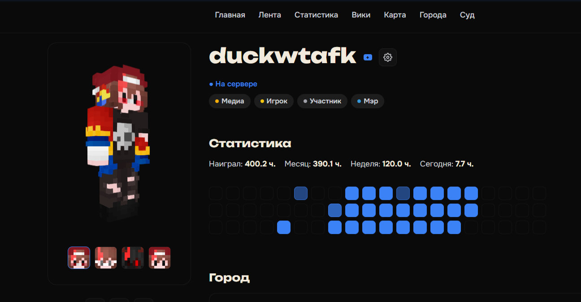The image size is (581, 302).
Task: Open the Суд section
Action: [x=467, y=15]
